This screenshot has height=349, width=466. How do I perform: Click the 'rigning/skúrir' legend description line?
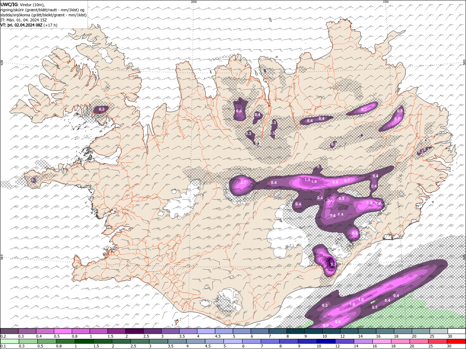(43, 10)
